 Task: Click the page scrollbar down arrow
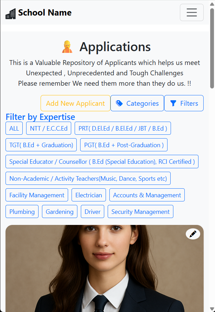point(212,309)
